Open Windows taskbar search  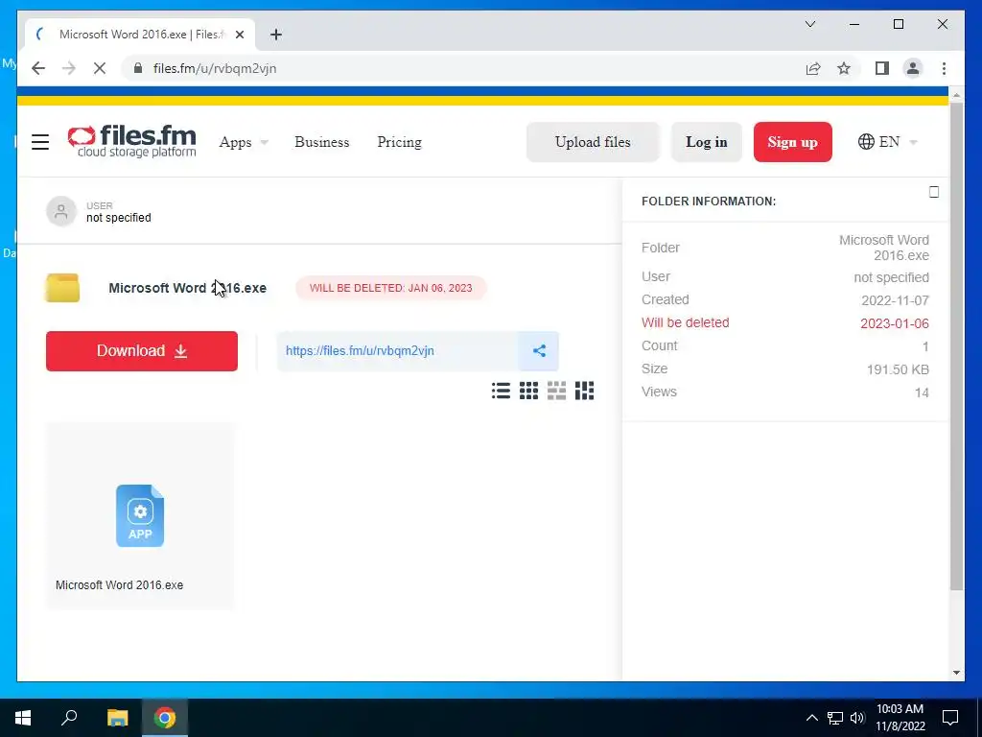point(69,718)
